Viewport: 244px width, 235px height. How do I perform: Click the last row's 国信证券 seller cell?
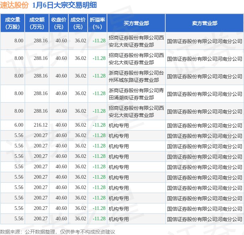204,219
